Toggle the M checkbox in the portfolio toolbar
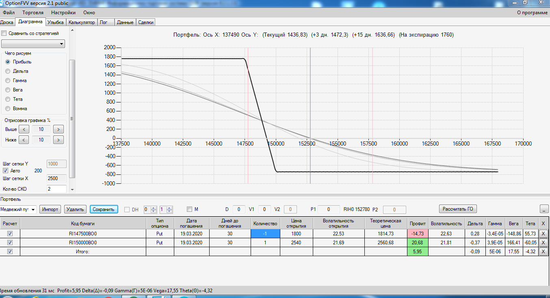This screenshot has height=298, width=550. [x=189, y=209]
